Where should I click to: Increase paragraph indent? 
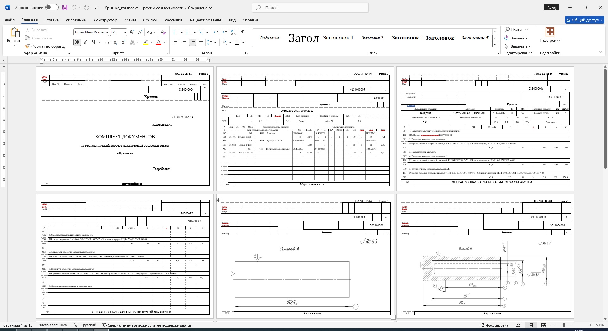pos(225,32)
